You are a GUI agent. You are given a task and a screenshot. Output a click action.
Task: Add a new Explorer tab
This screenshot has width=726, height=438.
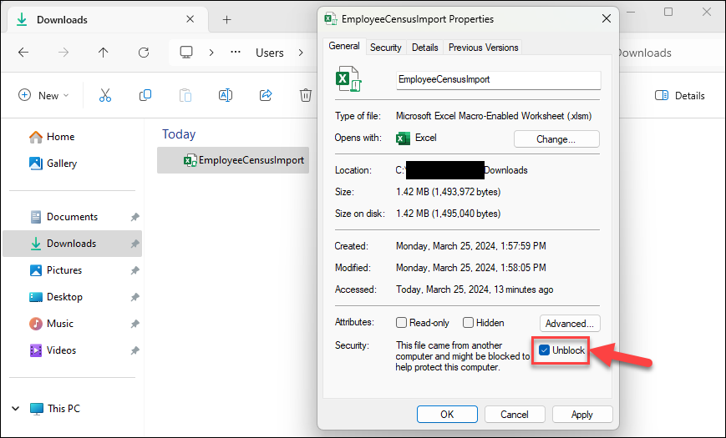coord(227,19)
